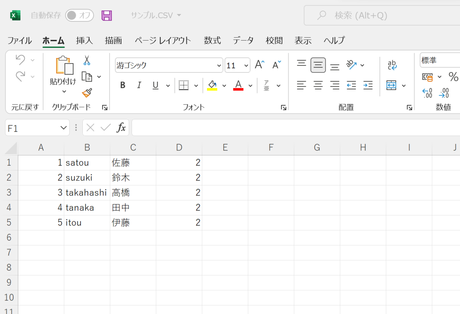The width and height of the screenshot is (460, 314).
Task: Click the Insert Function fx icon
Action: tap(122, 128)
